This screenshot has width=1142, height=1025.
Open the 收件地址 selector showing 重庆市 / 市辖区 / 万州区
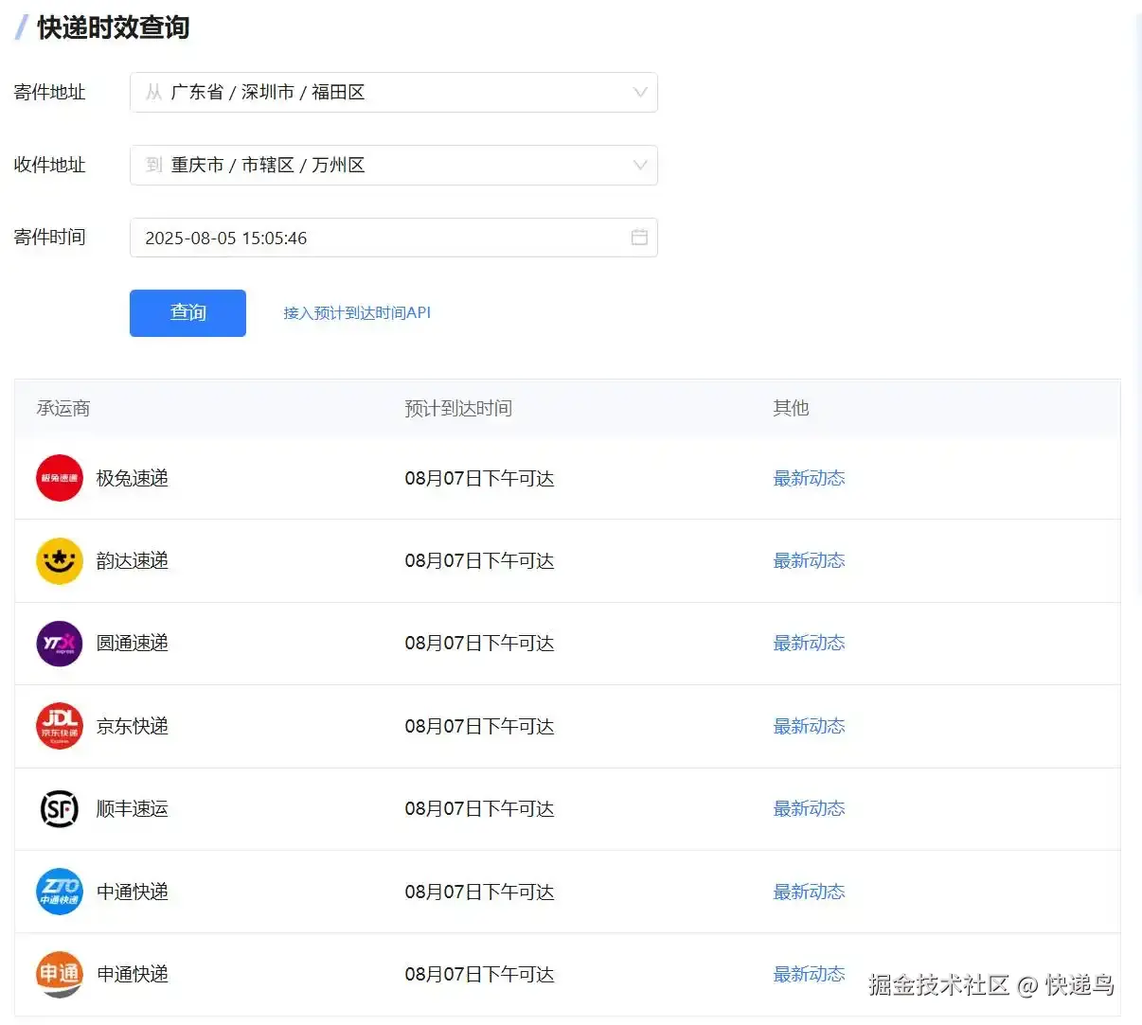point(394,165)
